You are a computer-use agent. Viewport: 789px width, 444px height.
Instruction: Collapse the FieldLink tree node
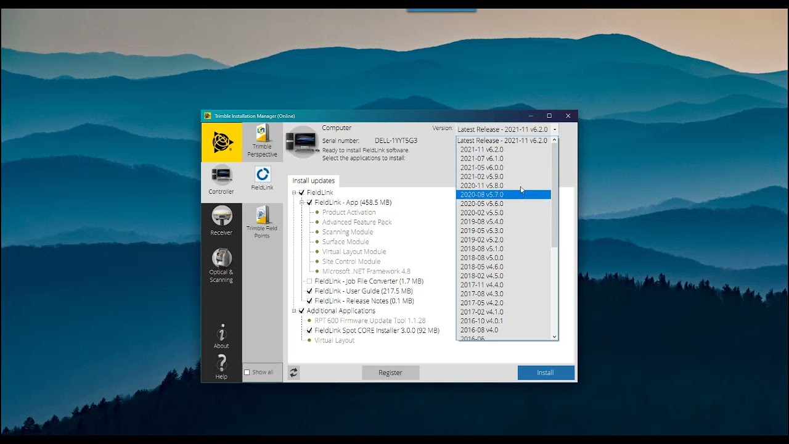pyautogui.click(x=294, y=193)
